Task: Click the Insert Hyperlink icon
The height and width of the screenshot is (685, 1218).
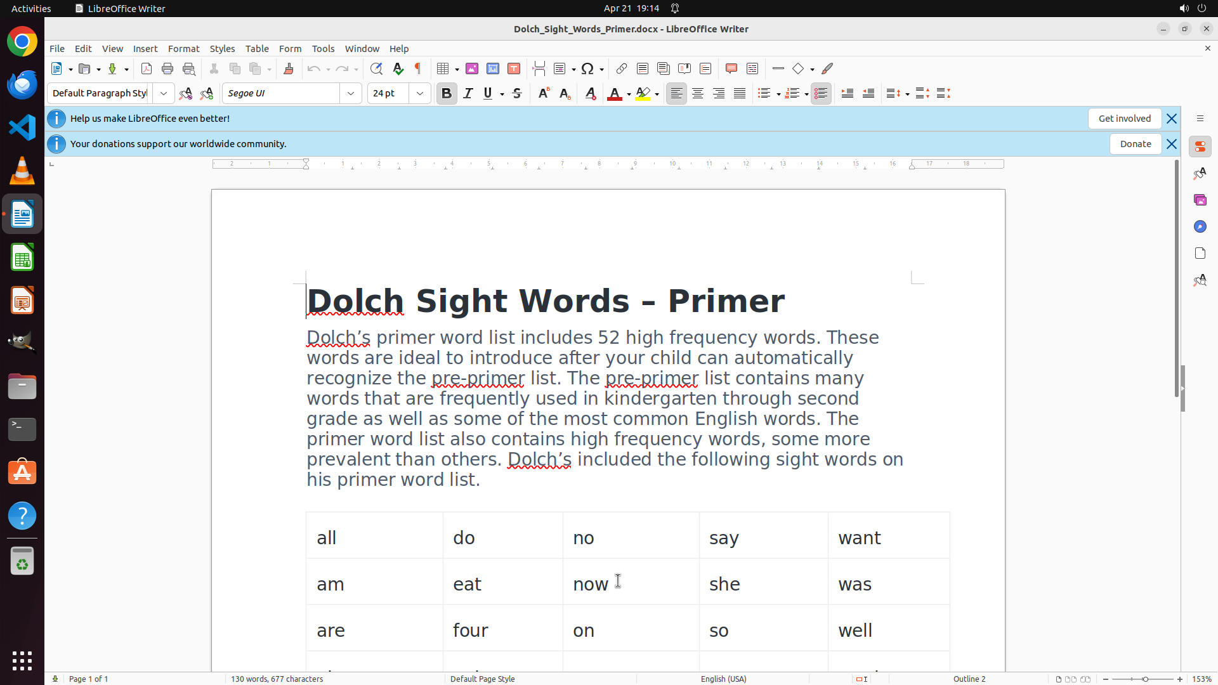Action: click(622, 68)
